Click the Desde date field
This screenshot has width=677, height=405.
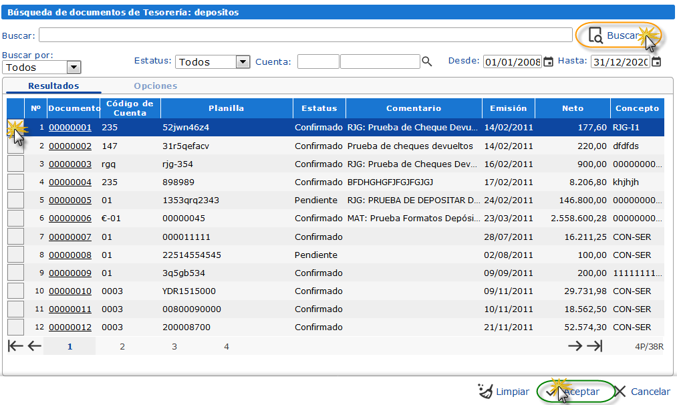pos(513,61)
